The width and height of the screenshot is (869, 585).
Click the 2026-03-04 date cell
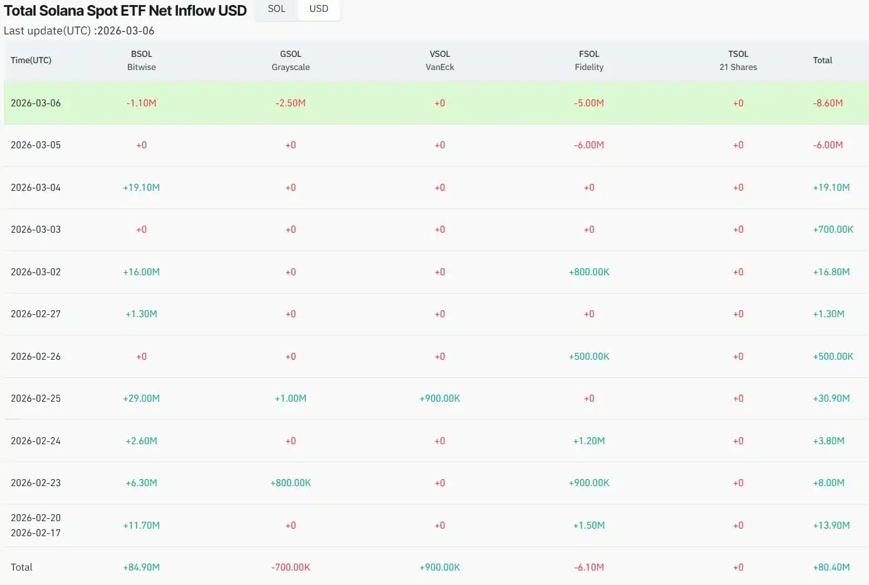pyautogui.click(x=36, y=188)
